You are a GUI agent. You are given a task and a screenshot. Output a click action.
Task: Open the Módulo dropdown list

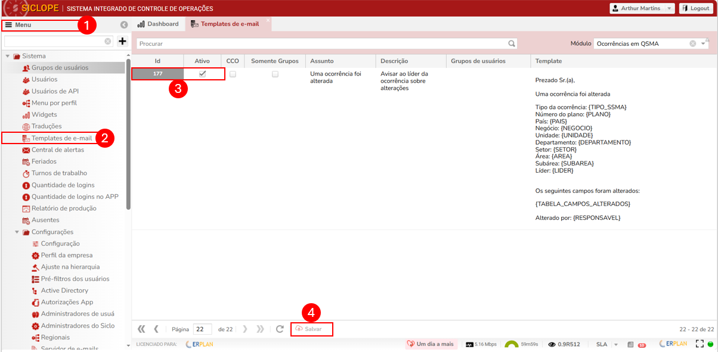(704, 43)
